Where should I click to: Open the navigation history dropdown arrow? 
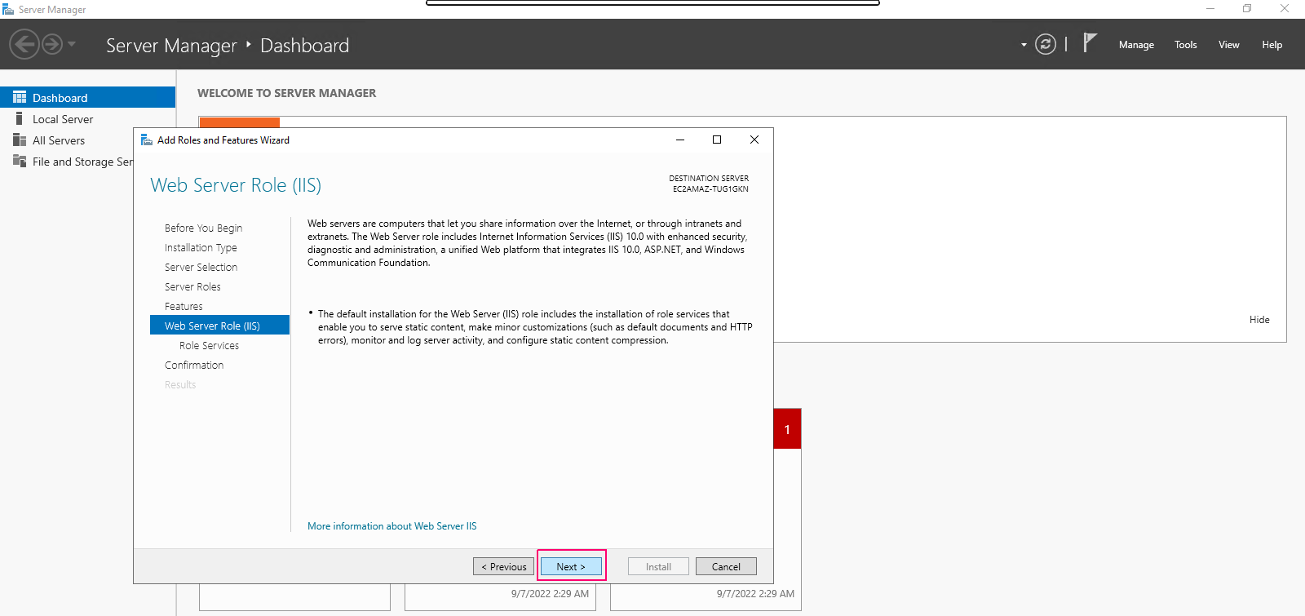tap(72, 44)
